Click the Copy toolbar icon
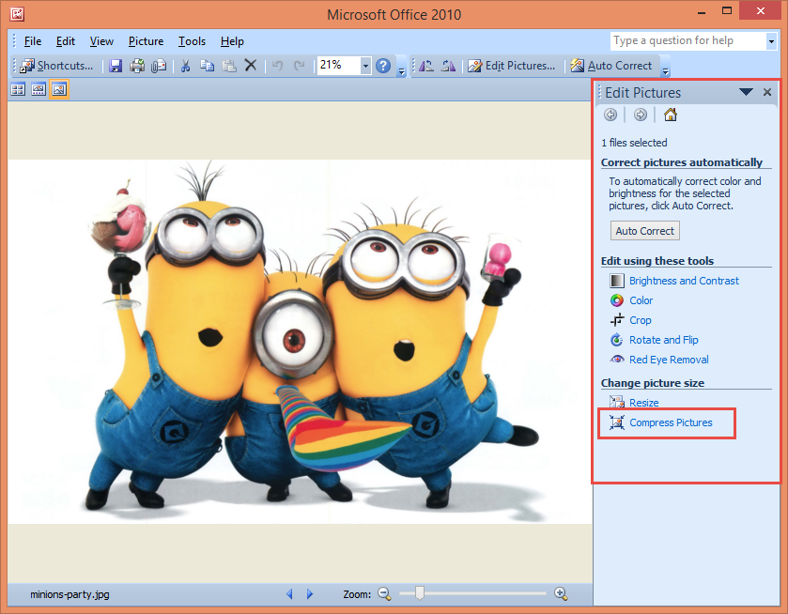788x614 pixels. click(207, 66)
